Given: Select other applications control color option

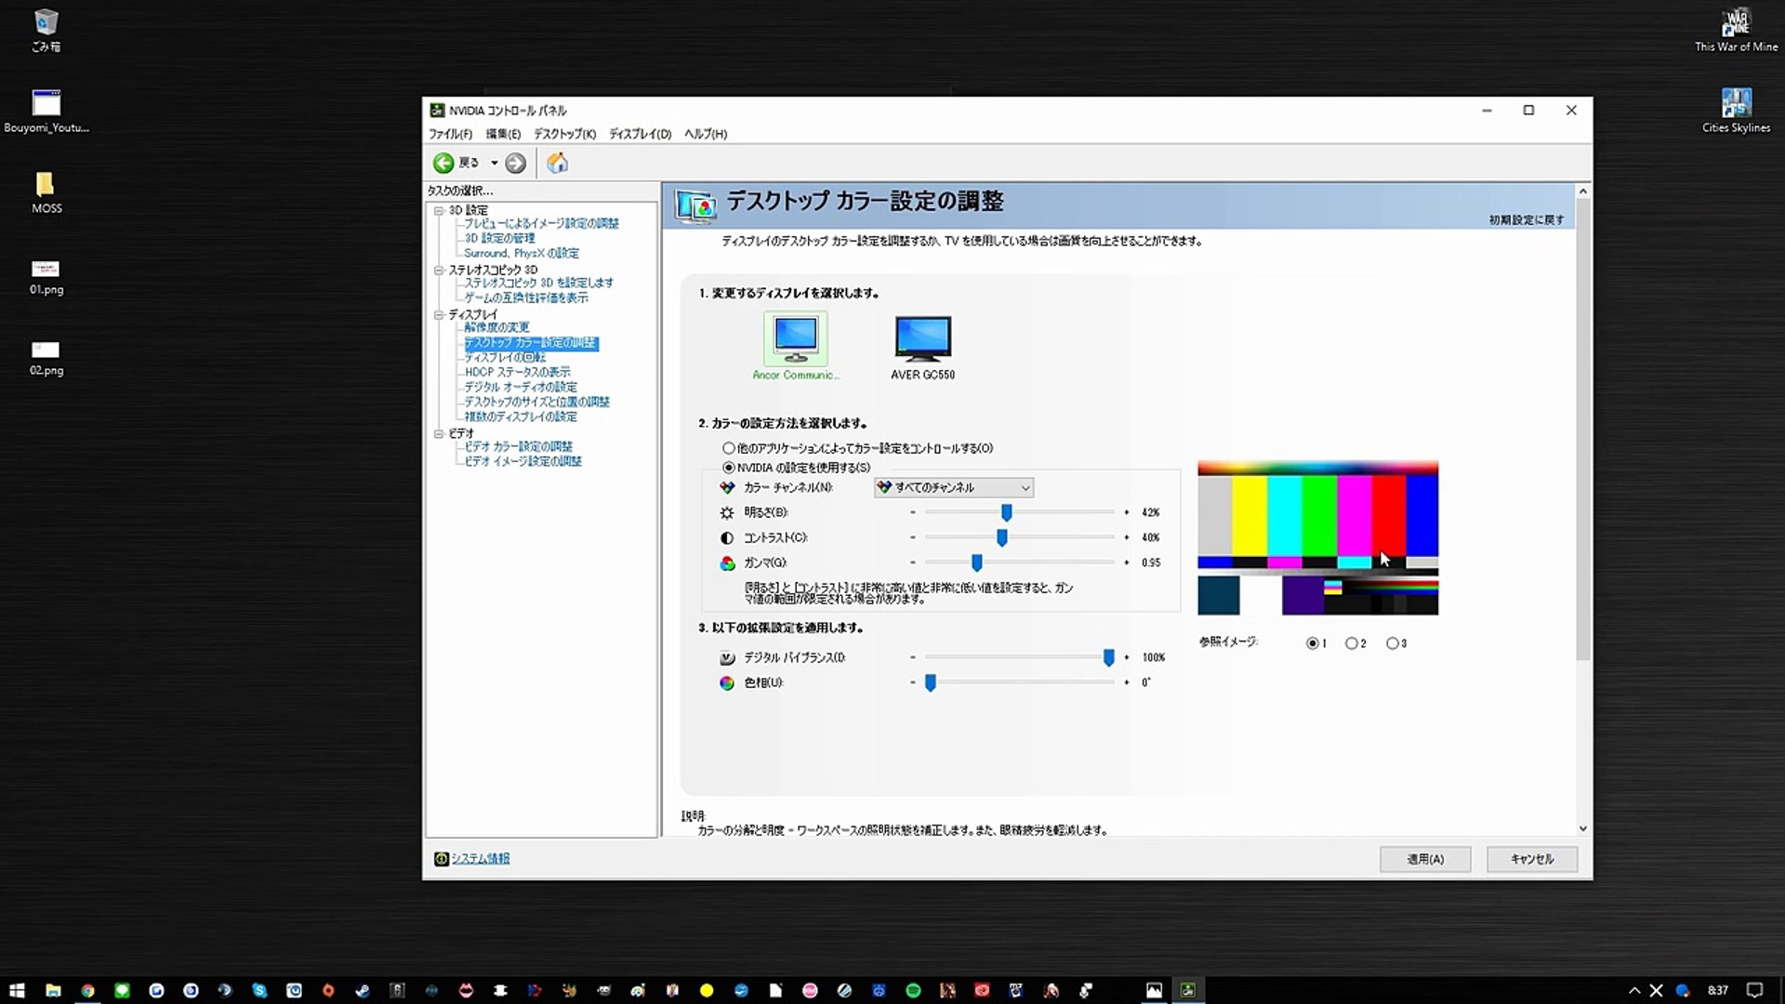Looking at the screenshot, I should pyautogui.click(x=729, y=448).
